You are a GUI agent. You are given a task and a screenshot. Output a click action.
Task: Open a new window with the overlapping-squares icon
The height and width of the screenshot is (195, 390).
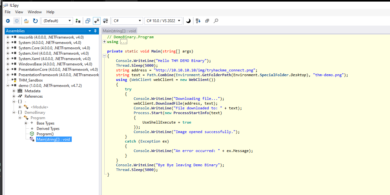pyautogui.click(x=88, y=21)
